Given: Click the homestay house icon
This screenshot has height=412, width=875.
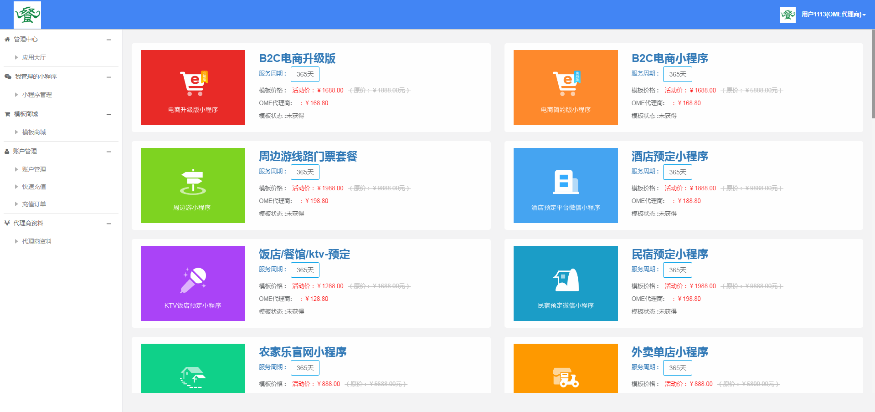Looking at the screenshot, I should (x=566, y=280).
